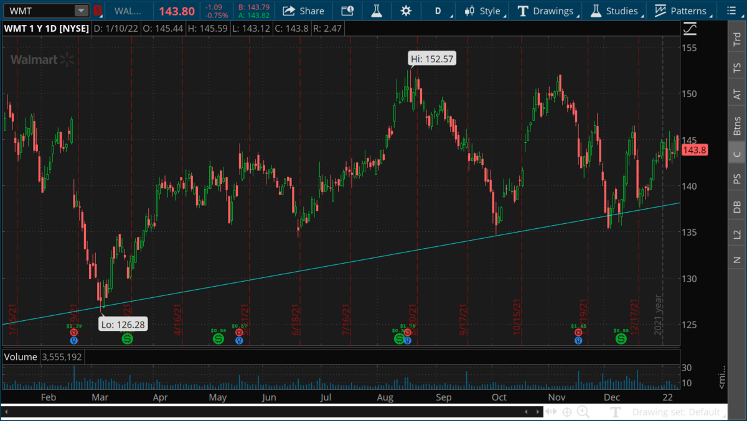The width and height of the screenshot is (747, 421).
Task: Click the Lo: 126.28 price bubble
Action: (x=123, y=323)
